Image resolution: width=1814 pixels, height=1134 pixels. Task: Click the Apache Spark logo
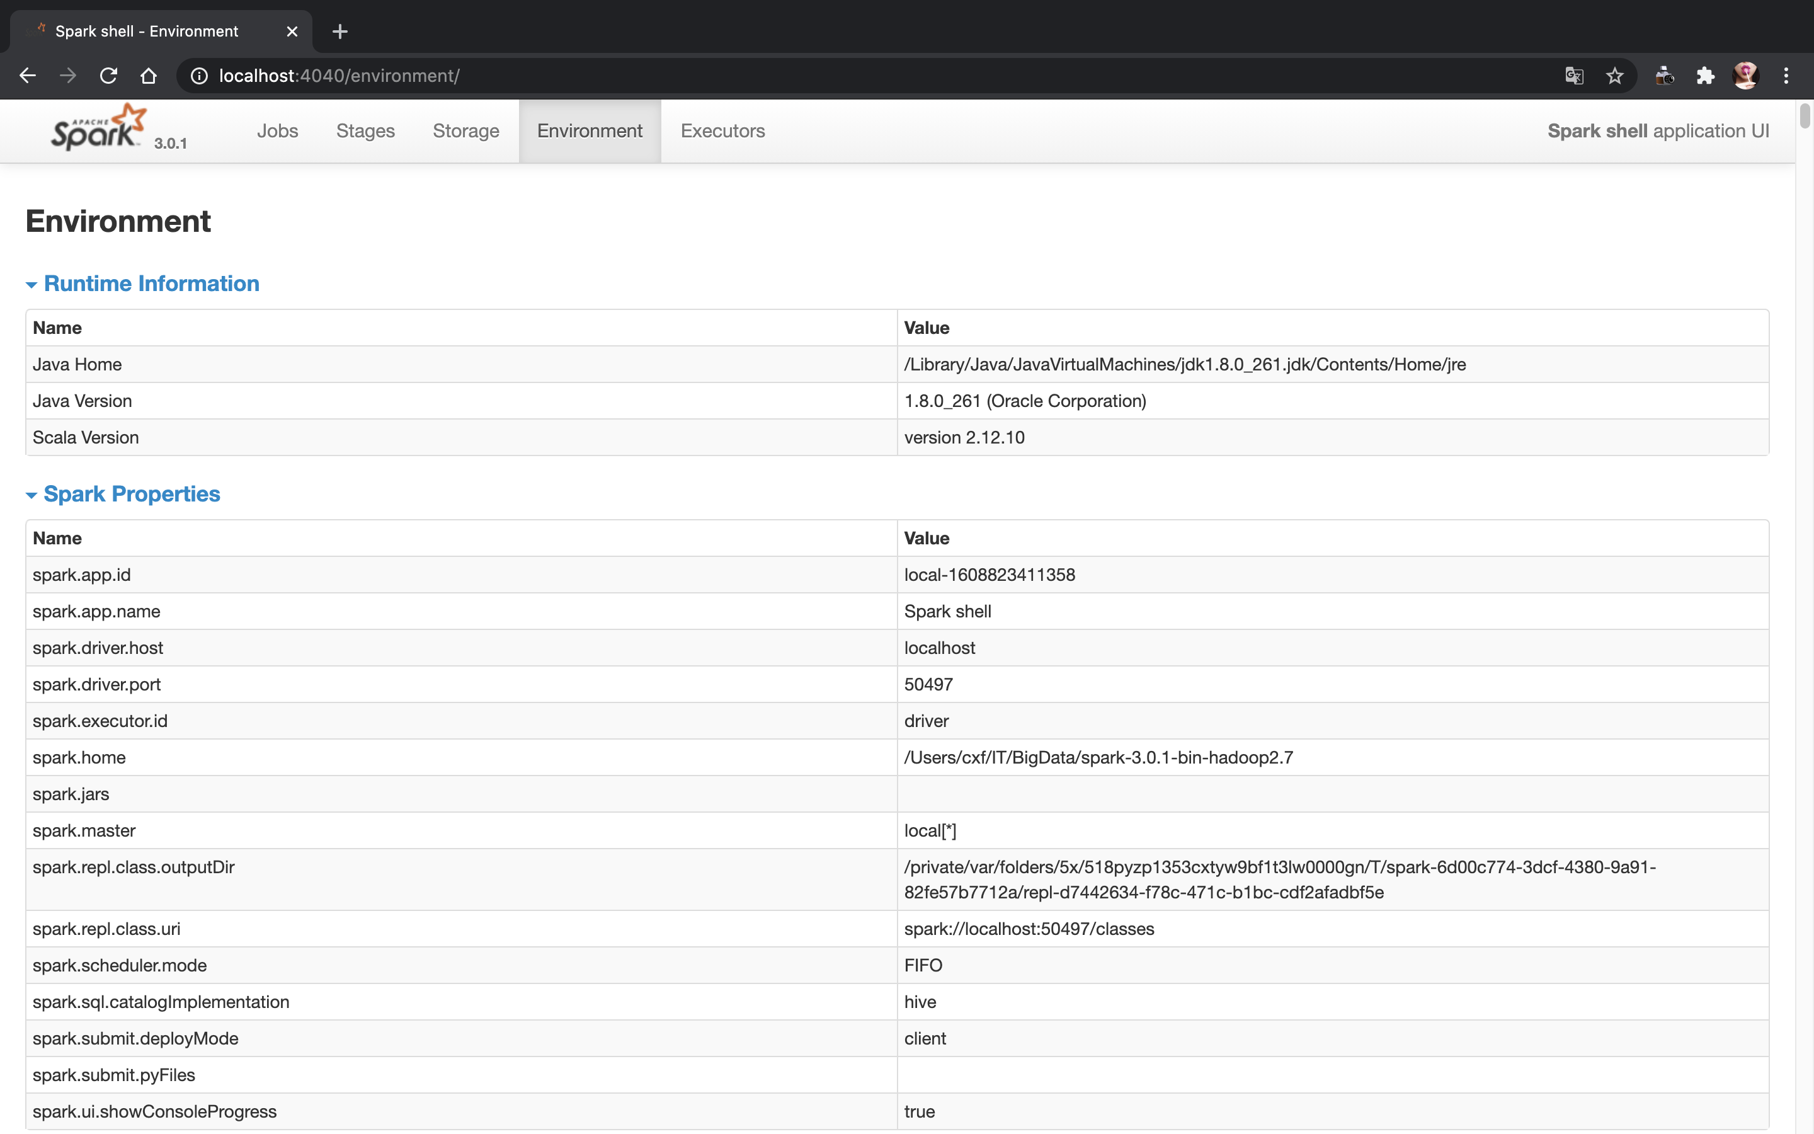click(98, 129)
